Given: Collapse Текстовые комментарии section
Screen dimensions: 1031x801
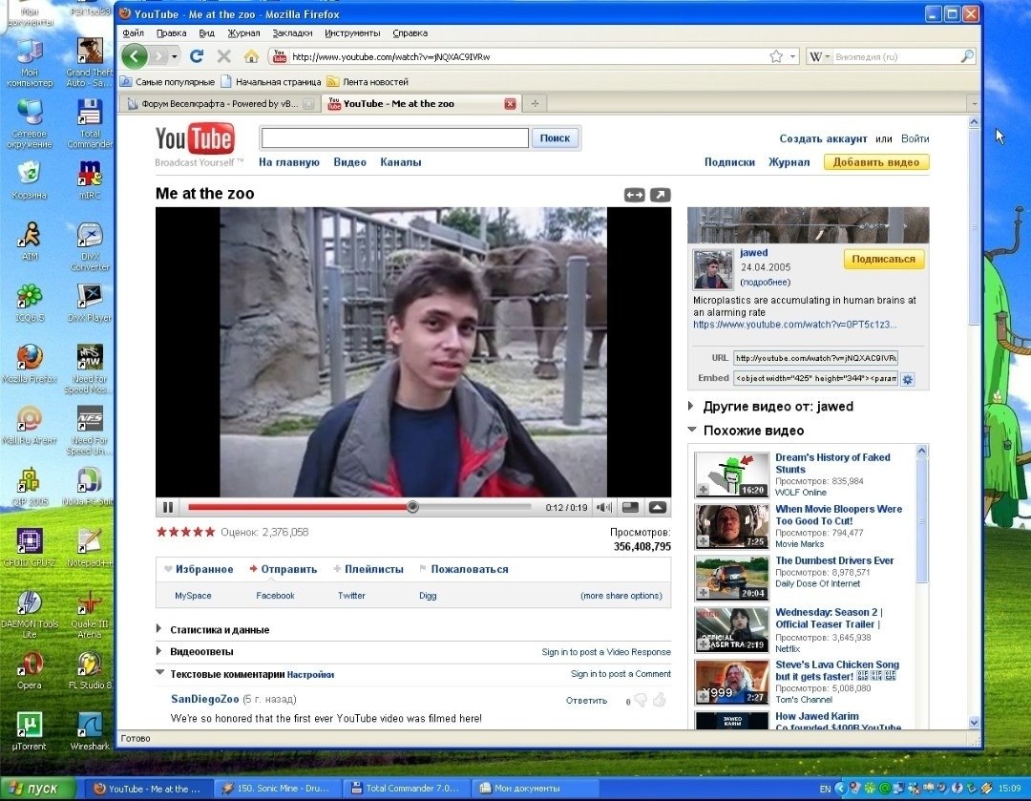Looking at the screenshot, I should click(159, 673).
